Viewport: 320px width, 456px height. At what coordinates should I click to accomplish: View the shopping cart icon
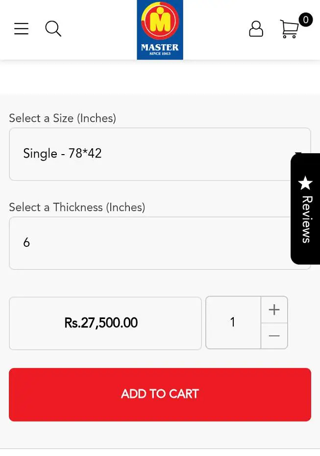pyautogui.click(x=289, y=29)
